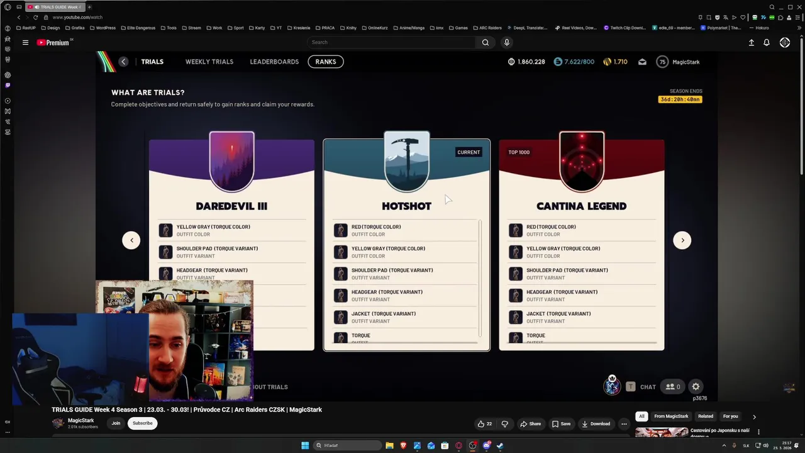Like the video with thumbs up

click(484, 423)
